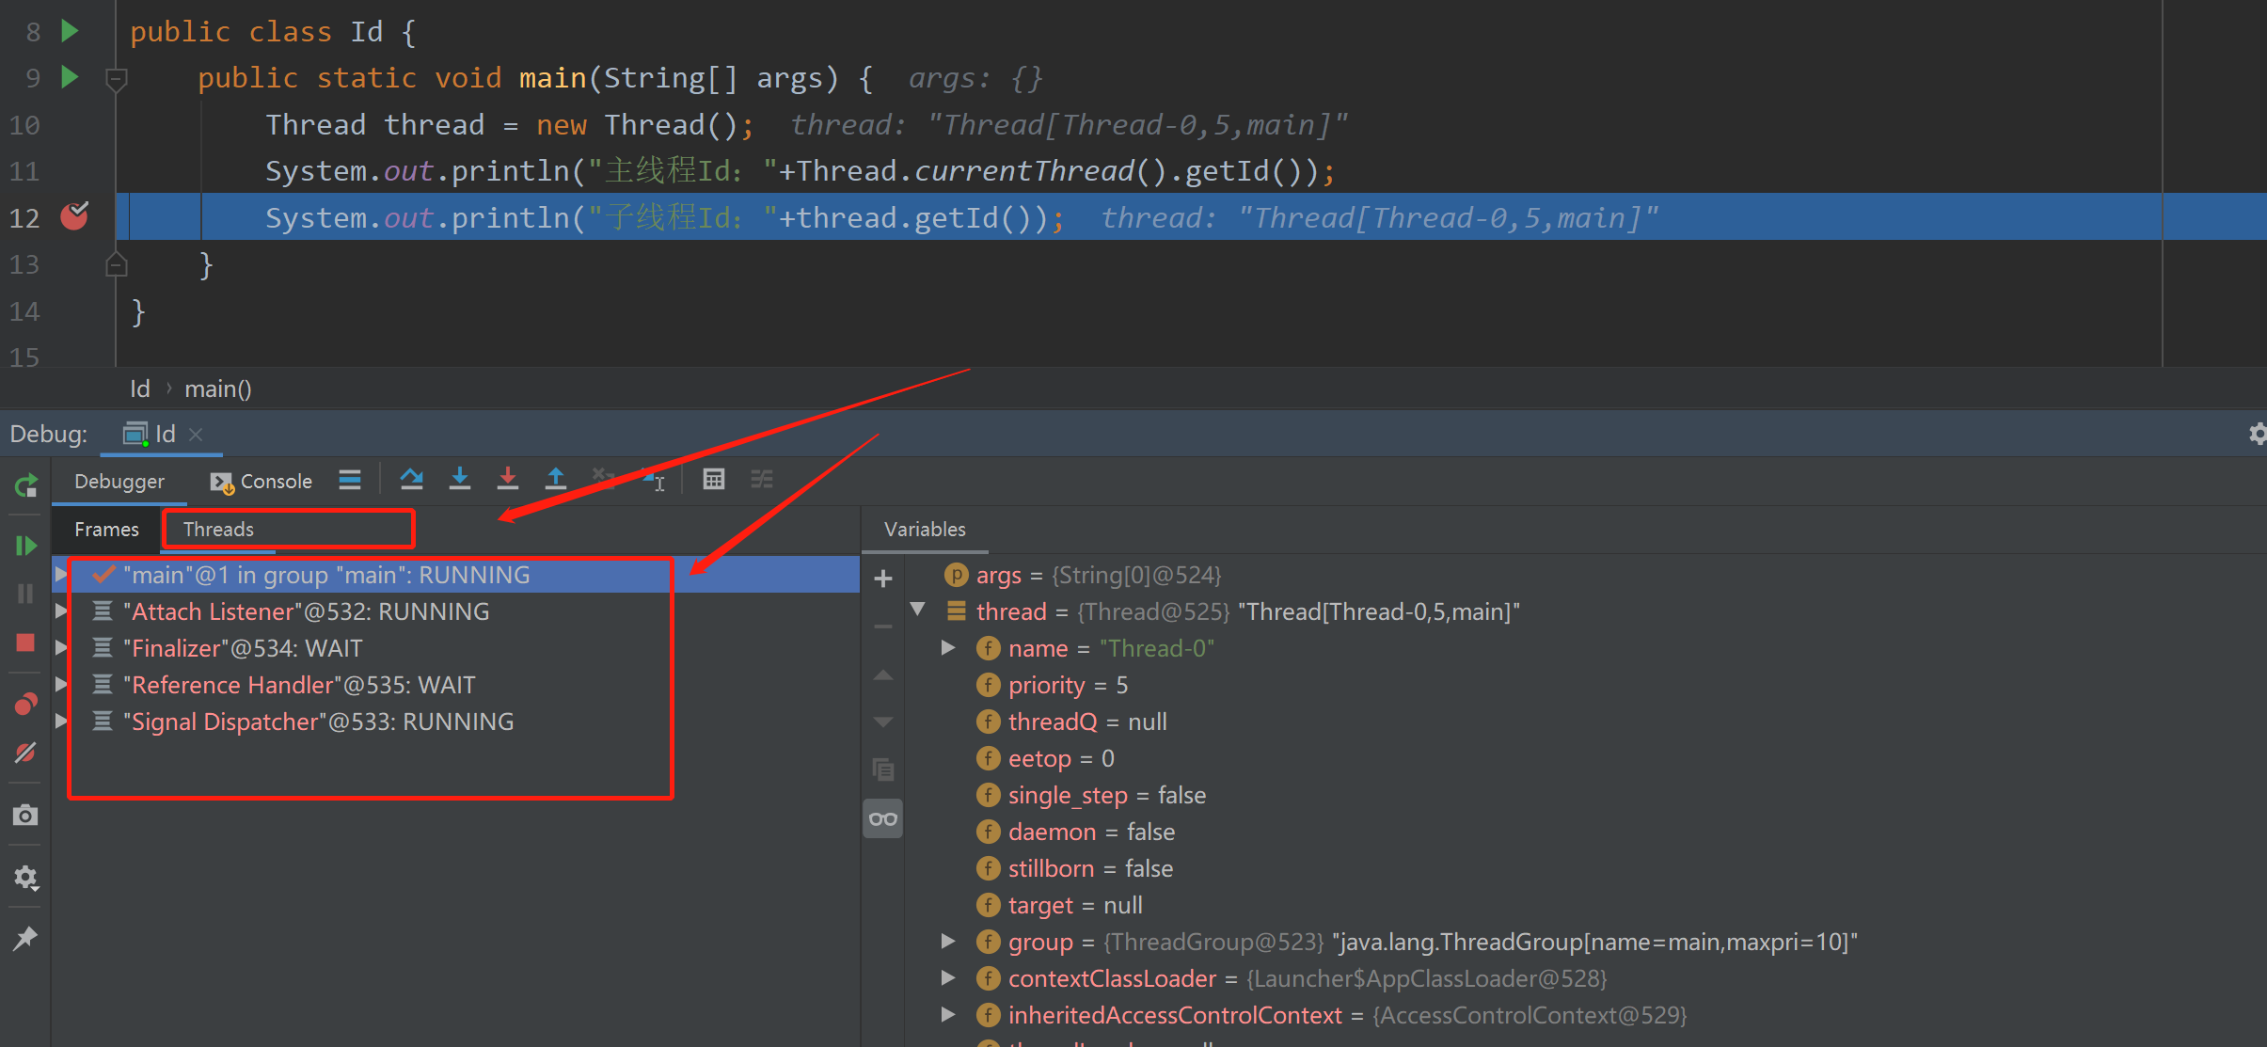Screen dimensions: 2267x1047
Task: Select the Variables panel tab
Action: [x=925, y=530]
